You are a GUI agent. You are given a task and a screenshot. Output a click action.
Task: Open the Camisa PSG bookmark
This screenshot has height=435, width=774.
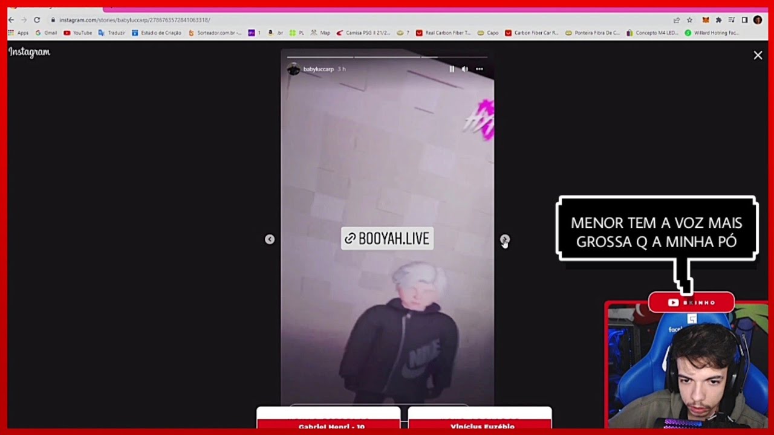pos(363,33)
